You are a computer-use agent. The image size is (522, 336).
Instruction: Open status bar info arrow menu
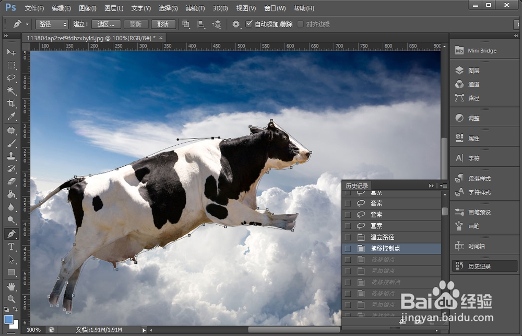[x=144, y=330]
